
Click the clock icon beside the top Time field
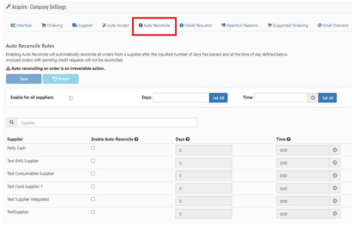tap(313, 98)
